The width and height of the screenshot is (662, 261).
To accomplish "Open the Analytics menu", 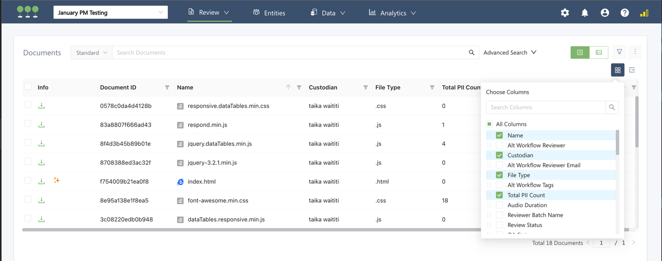I will click(392, 13).
